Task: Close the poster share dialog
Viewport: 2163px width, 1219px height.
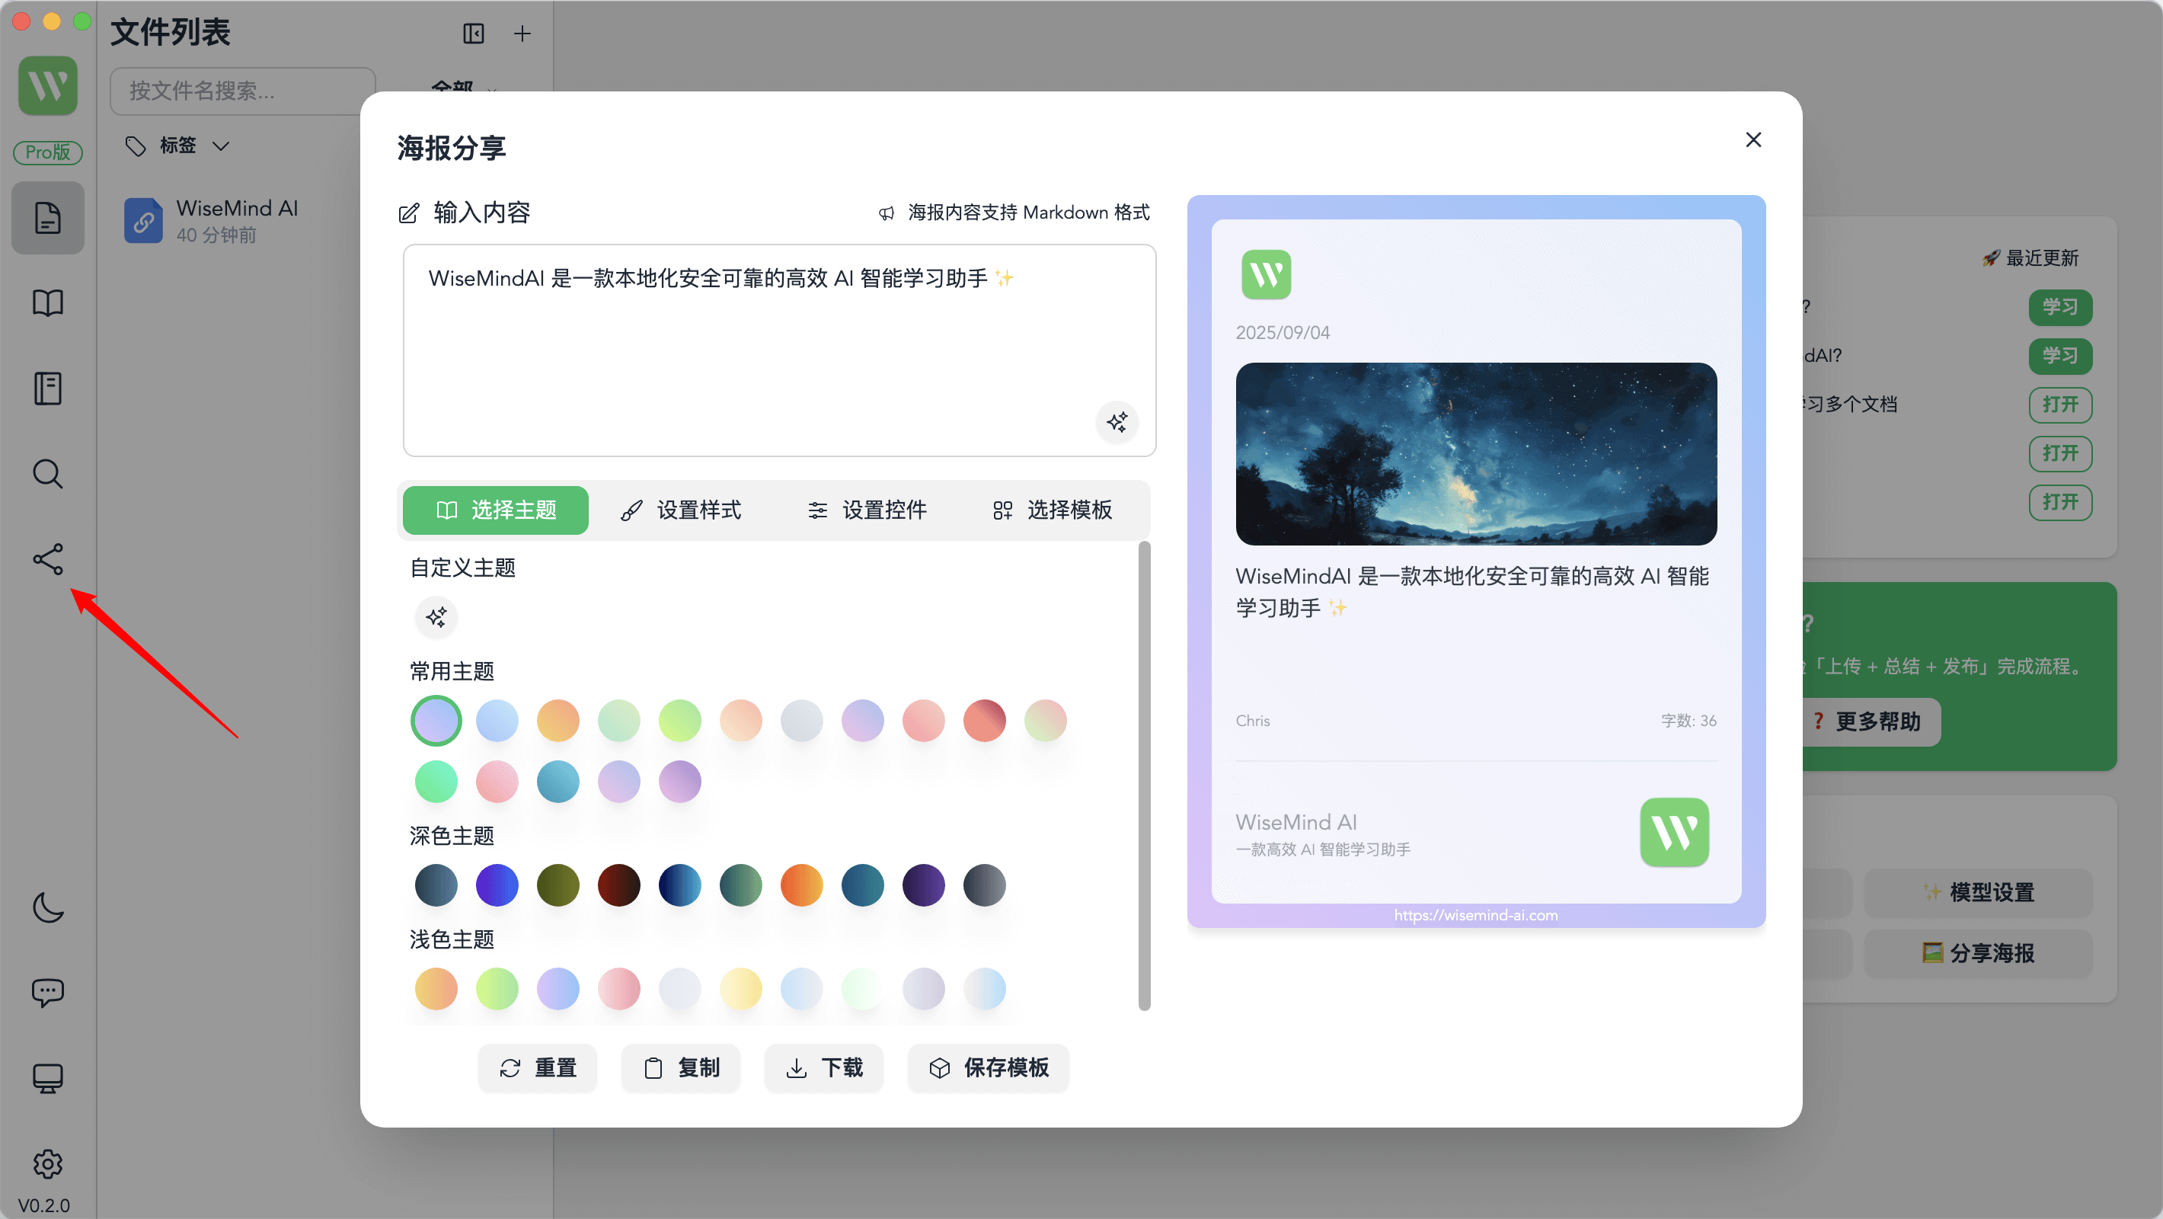Action: coord(1753,139)
